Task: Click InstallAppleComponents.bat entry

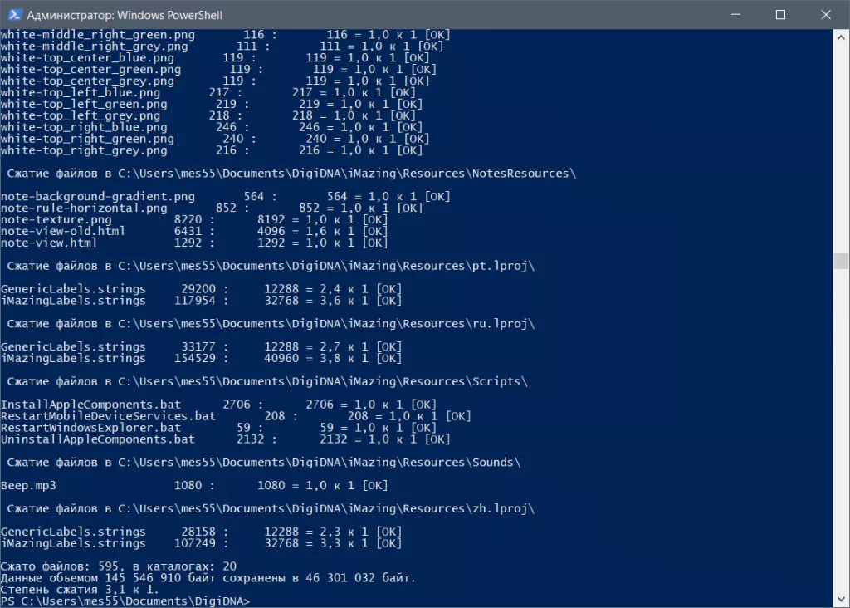Action: [218, 405]
